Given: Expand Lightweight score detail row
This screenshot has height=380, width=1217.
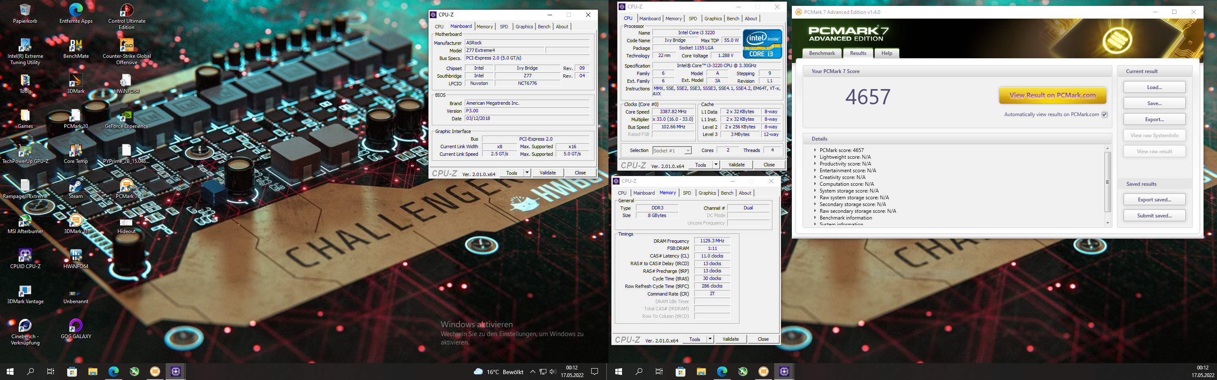Looking at the screenshot, I should (x=815, y=157).
